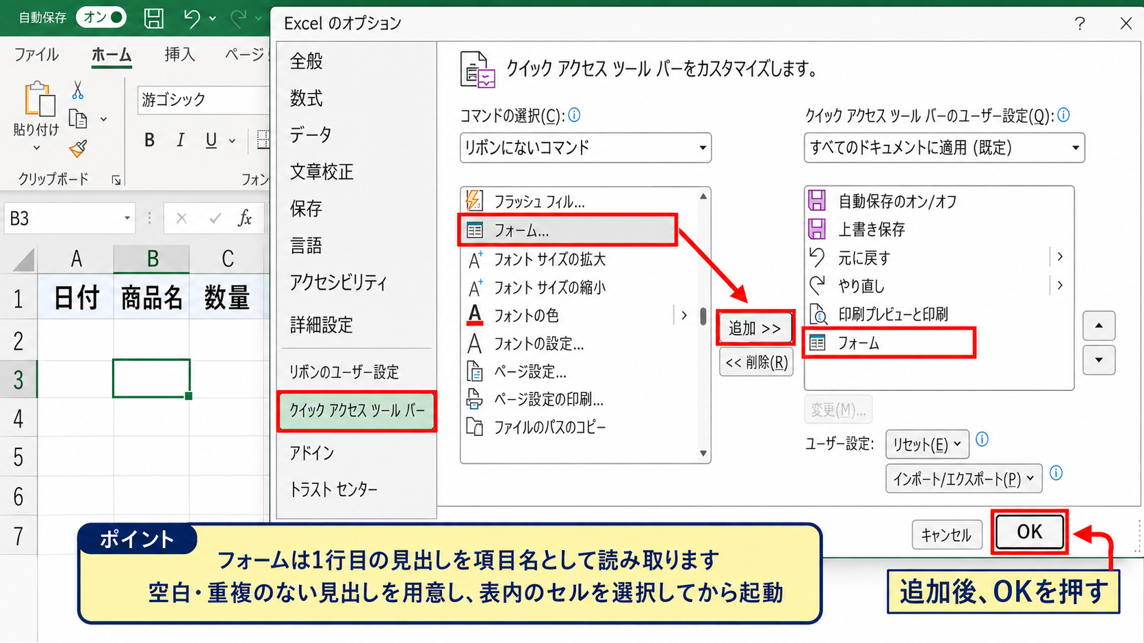Screen dimensions: 1144x643
Task: Click the Move Down arrow button
Action: pos(1099,360)
